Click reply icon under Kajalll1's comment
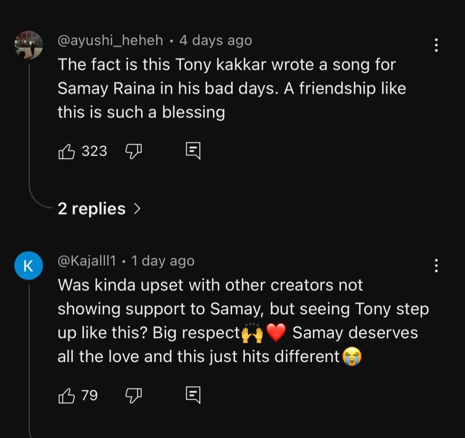The height and width of the screenshot is (438, 465). 193,396
